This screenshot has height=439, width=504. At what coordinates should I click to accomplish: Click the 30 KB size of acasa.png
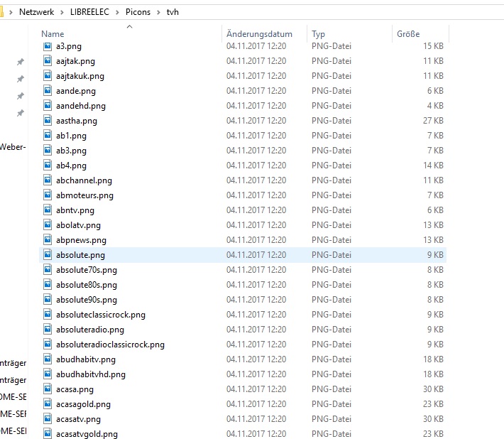click(433, 389)
